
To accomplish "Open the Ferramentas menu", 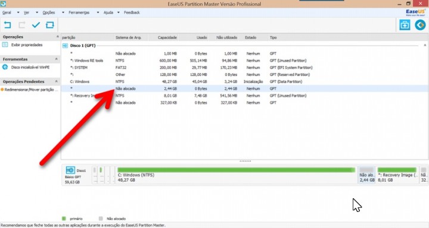I will click(x=79, y=12).
